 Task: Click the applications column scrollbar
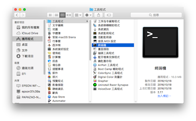90,40
